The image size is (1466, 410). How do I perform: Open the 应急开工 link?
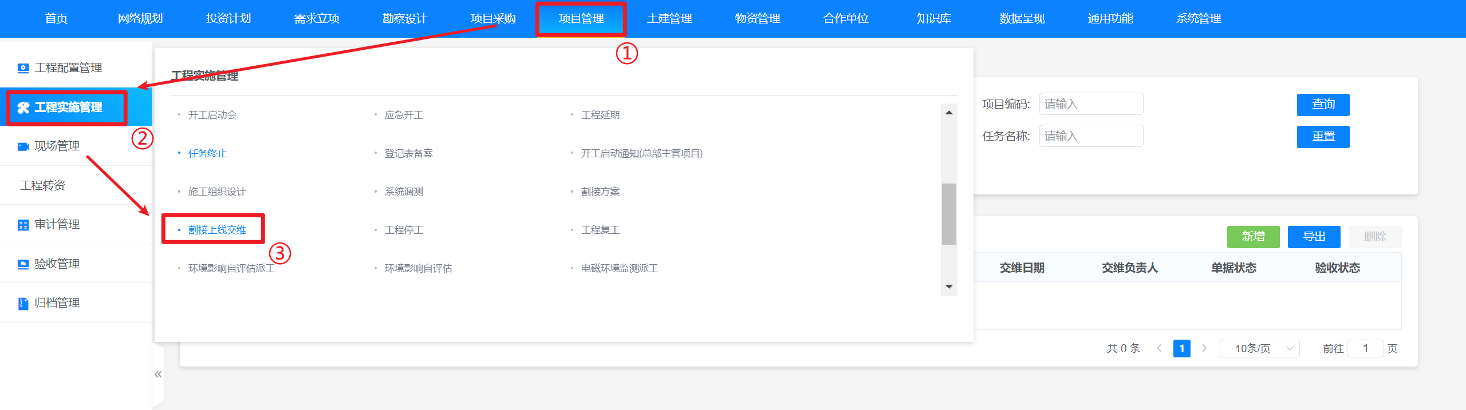coord(404,115)
